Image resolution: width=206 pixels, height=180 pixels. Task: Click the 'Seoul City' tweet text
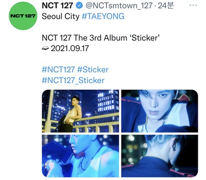(x=61, y=16)
